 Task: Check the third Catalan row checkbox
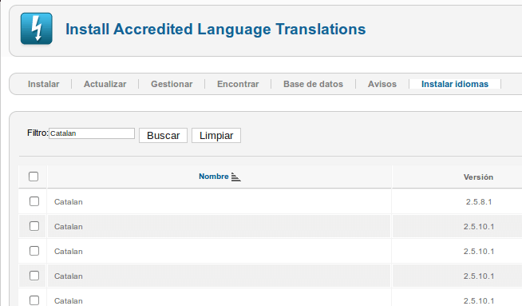click(34, 251)
